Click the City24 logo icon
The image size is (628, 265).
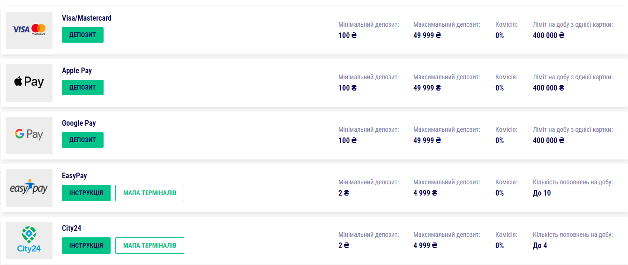29,240
